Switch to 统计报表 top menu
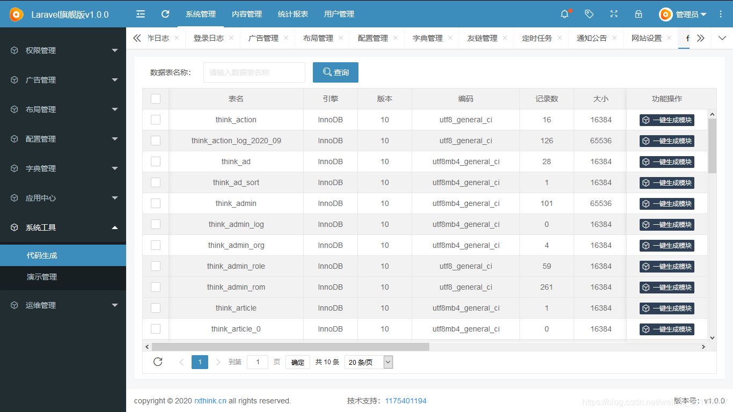 click(293, 14)
